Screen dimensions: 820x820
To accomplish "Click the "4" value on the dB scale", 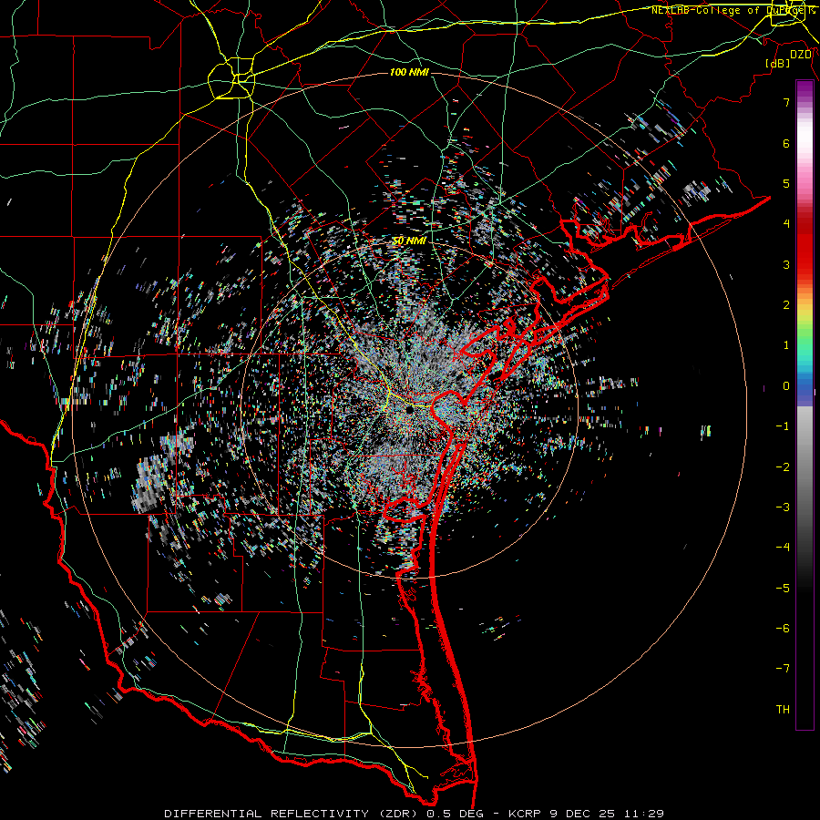I will tap(786, 224).
